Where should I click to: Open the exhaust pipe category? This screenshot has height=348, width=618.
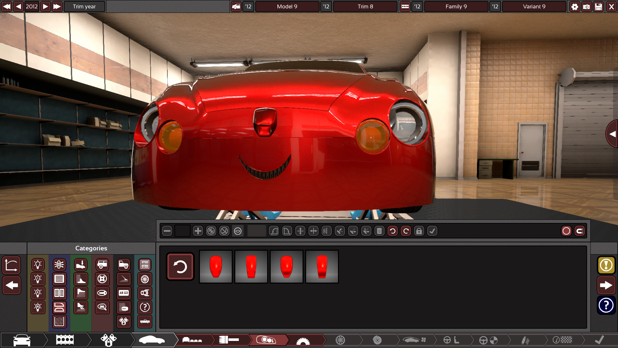coord(145,293)
